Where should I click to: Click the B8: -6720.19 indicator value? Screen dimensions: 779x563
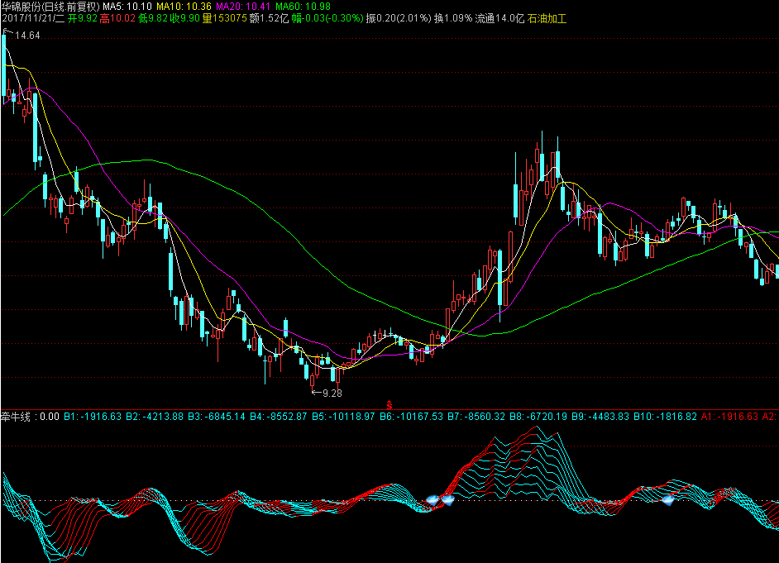point(538,417)
